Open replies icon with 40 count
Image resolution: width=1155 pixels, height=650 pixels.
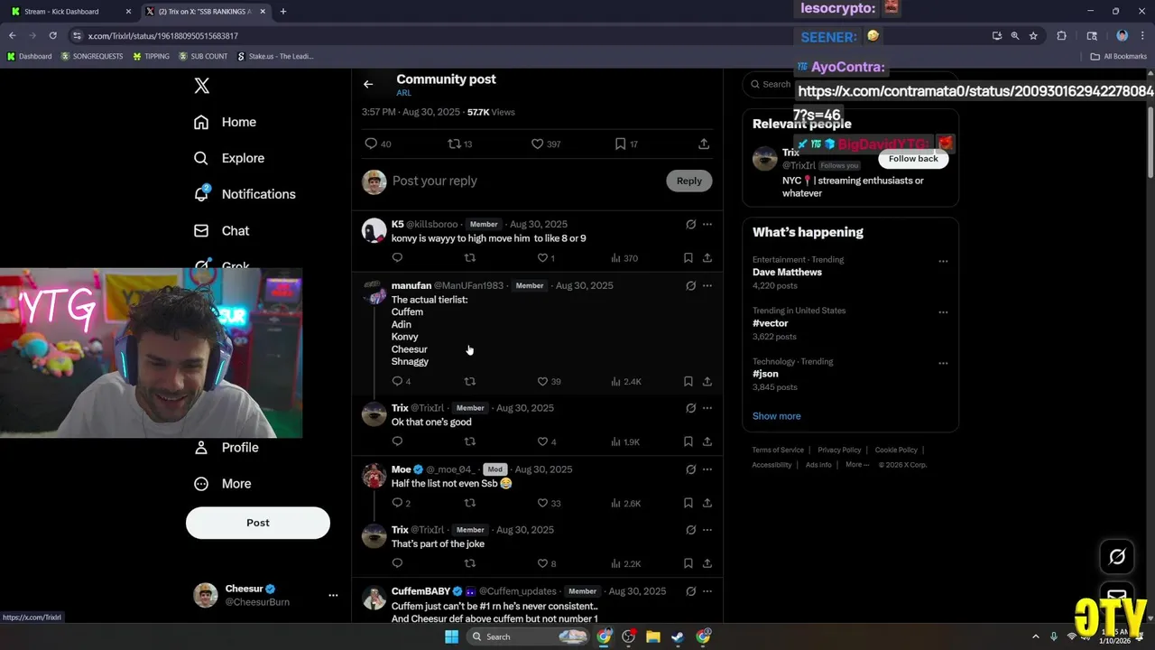[377, 144]
